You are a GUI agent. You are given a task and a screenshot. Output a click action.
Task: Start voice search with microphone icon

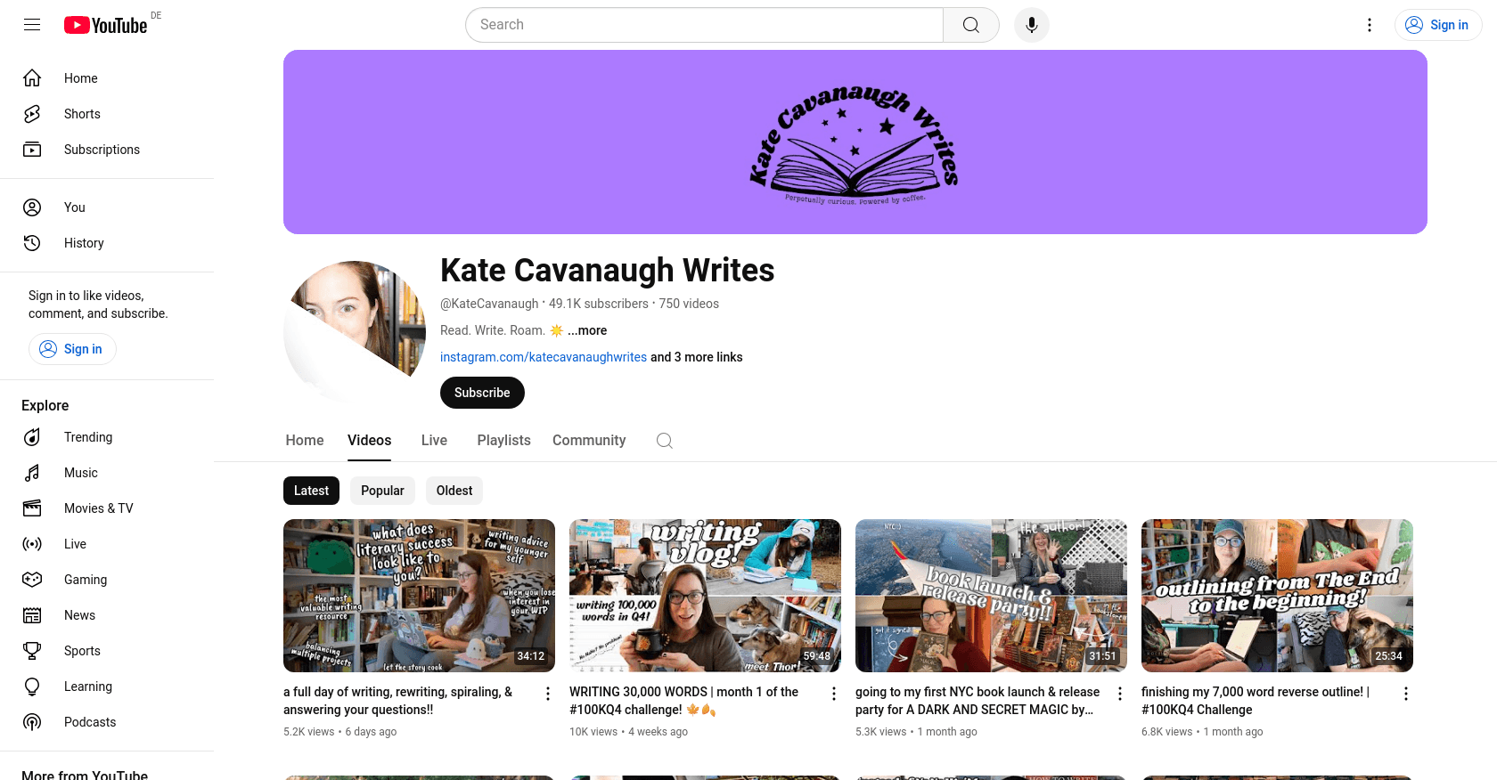tap(1031, 25)
